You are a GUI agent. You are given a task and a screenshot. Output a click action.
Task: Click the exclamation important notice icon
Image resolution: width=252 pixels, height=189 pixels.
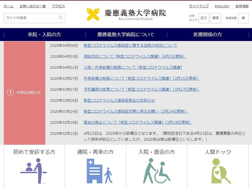[x=11, y=93]
